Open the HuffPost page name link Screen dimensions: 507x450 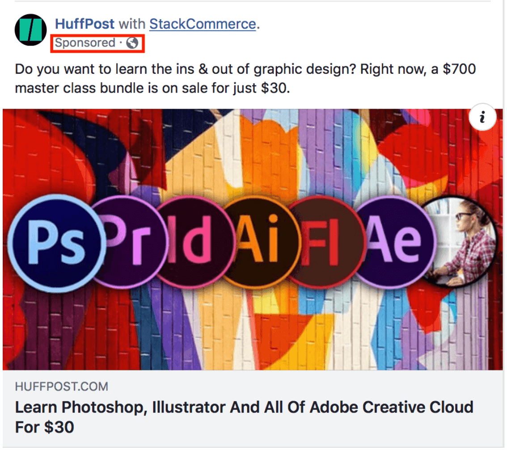(84, 24)
